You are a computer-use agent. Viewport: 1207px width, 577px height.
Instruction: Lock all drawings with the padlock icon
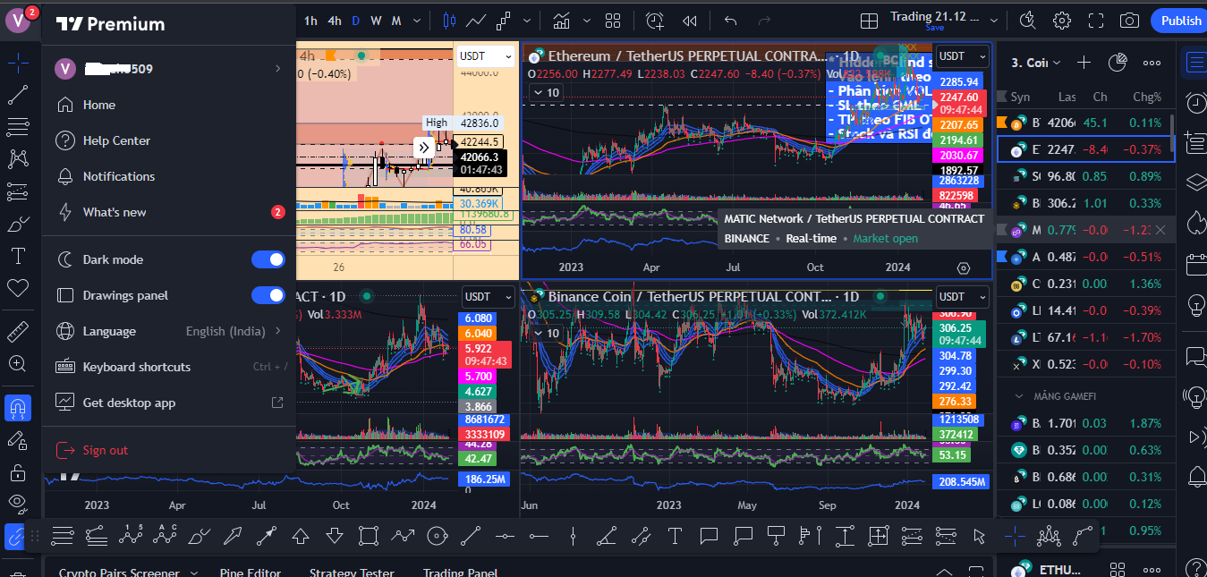[18, 471]
